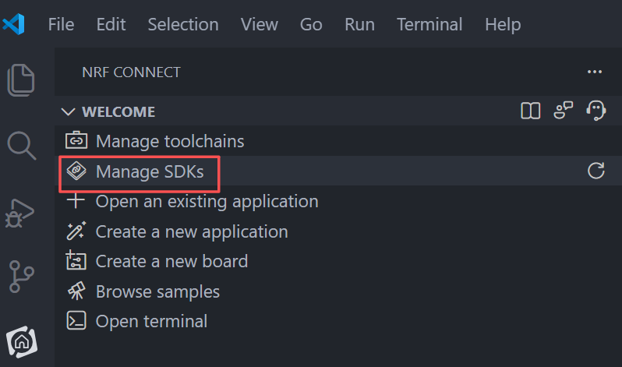Select Browse samples

point(158,292)
